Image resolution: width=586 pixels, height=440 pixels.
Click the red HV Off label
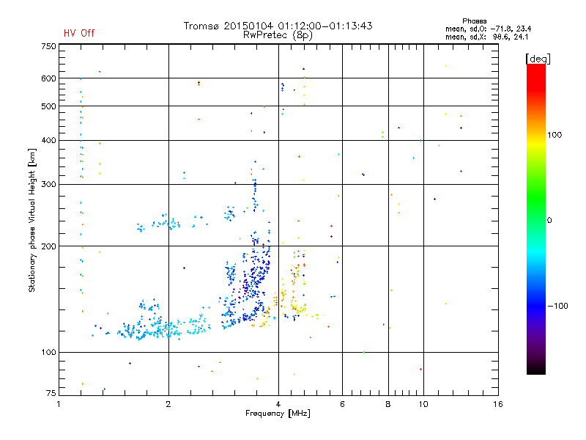click(x=79, y=33)
